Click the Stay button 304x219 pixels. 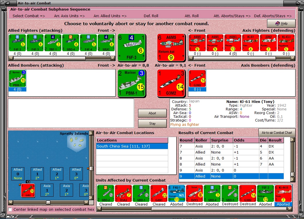point(152,124)
